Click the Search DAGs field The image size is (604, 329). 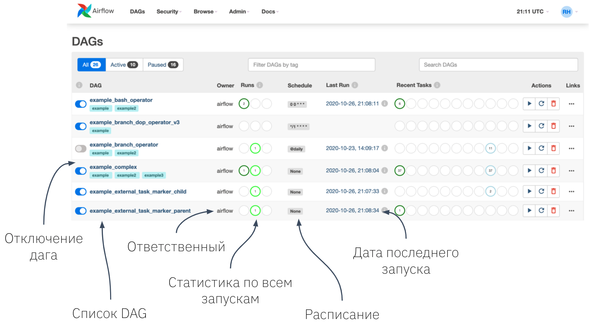498,65
